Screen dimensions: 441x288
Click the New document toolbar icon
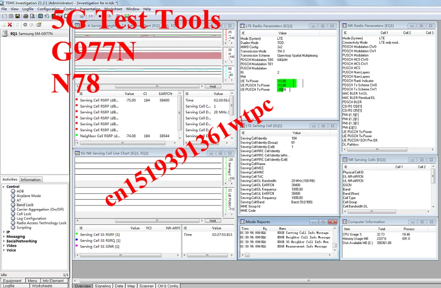pos(4,16)
